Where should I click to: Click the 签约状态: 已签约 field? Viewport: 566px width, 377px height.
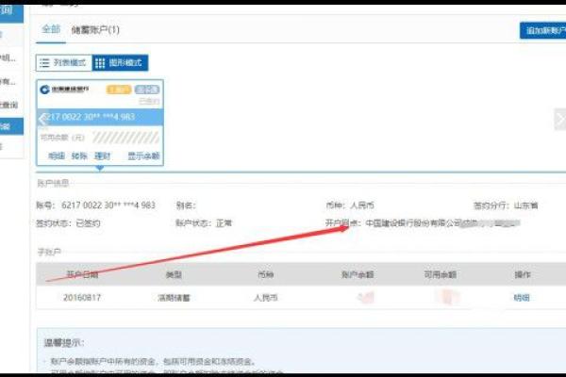pyautogui.click(x=68, y=223)
